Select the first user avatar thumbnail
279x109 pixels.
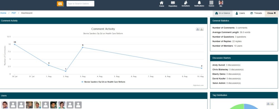tap(5, 105)
